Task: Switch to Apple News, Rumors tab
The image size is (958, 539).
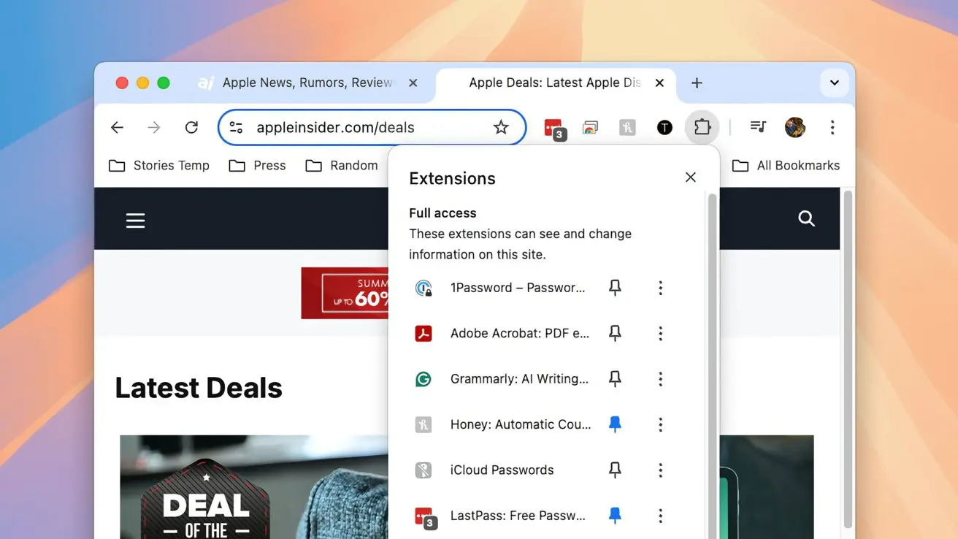Action: [x=307, y=83]
